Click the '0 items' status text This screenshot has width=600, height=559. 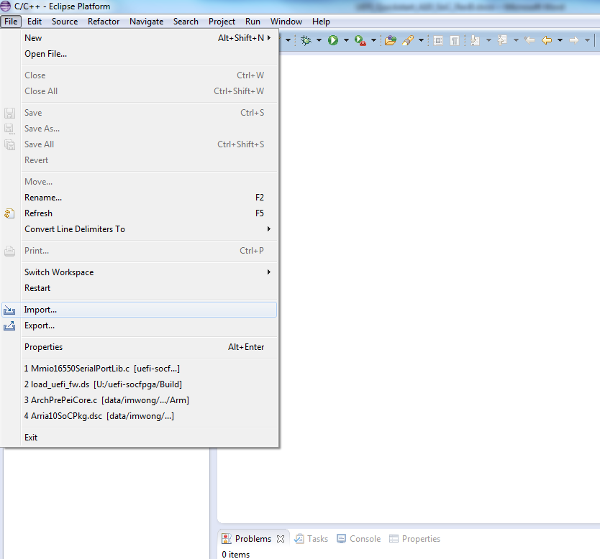(x=236, y=555)
